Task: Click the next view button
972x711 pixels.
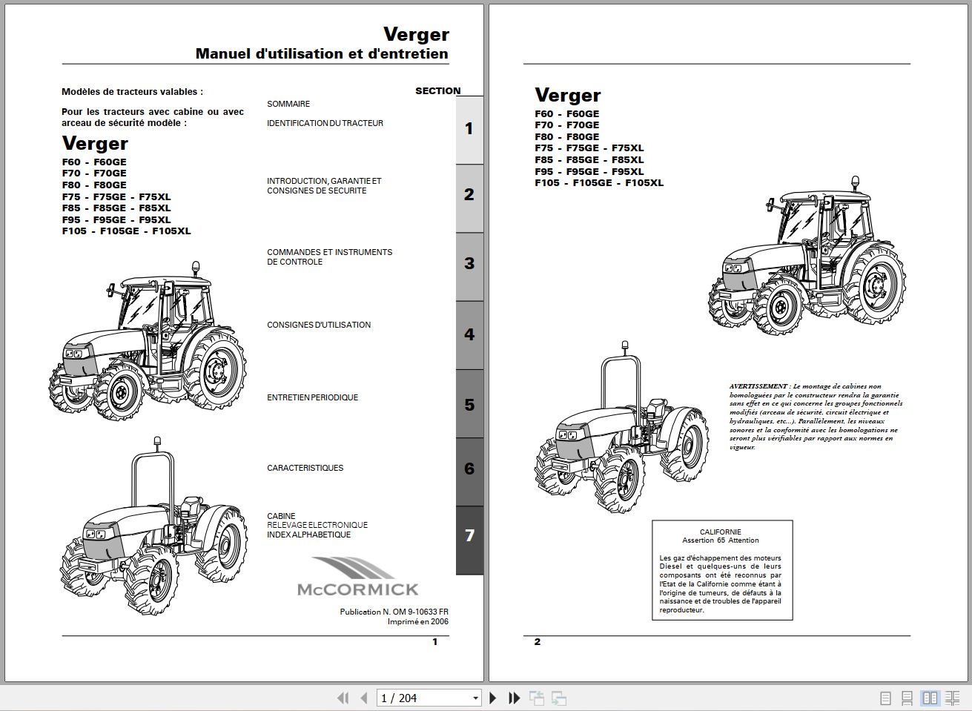Action: [x=559, y=698]
